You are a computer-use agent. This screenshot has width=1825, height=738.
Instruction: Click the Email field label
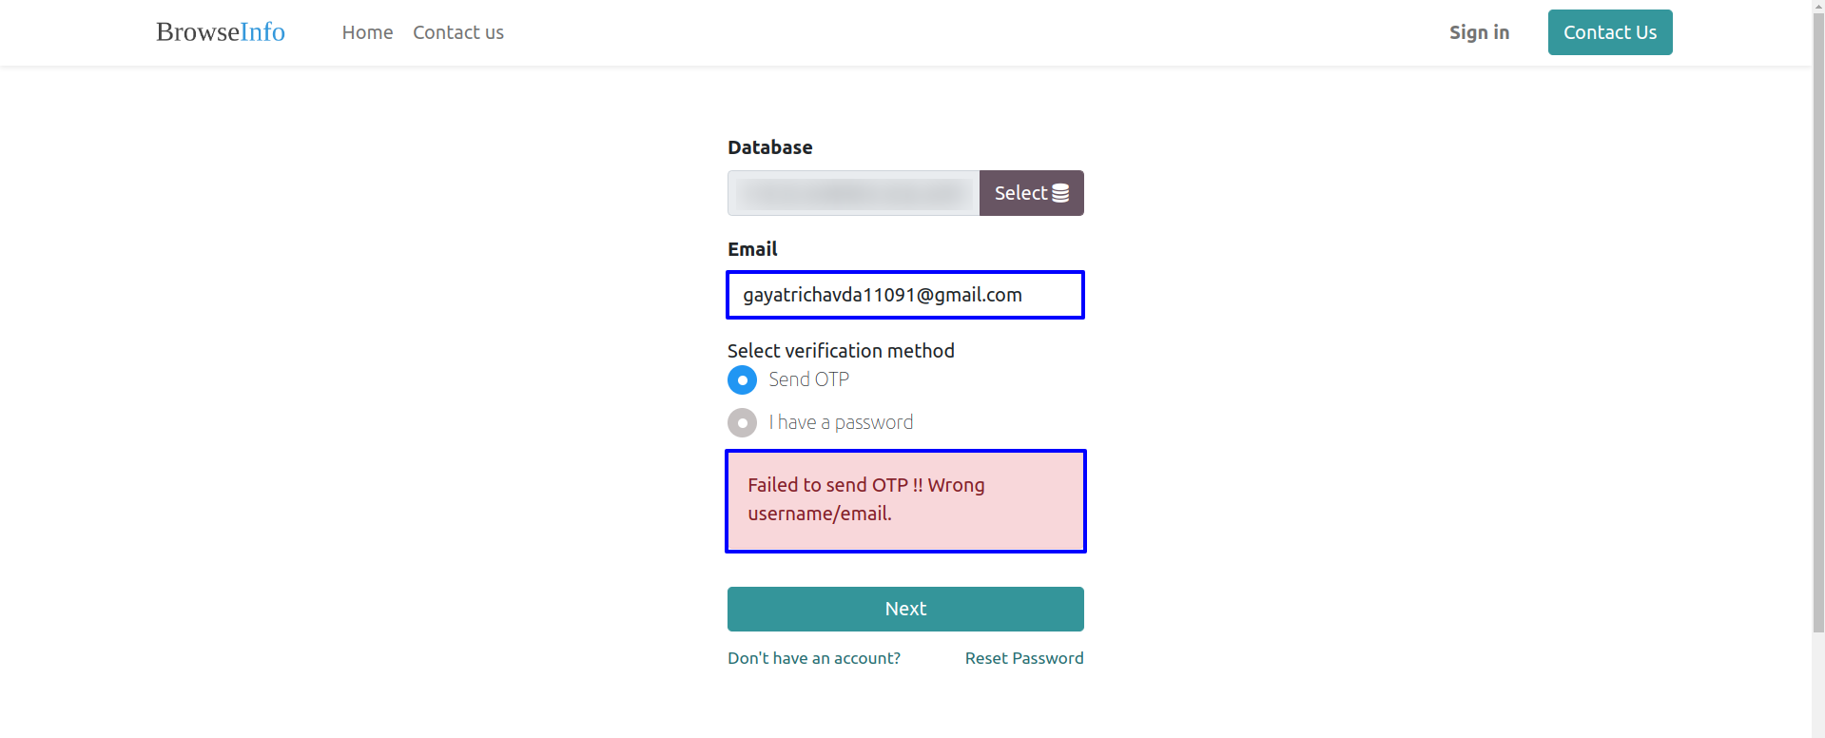[x=752, y=249]
